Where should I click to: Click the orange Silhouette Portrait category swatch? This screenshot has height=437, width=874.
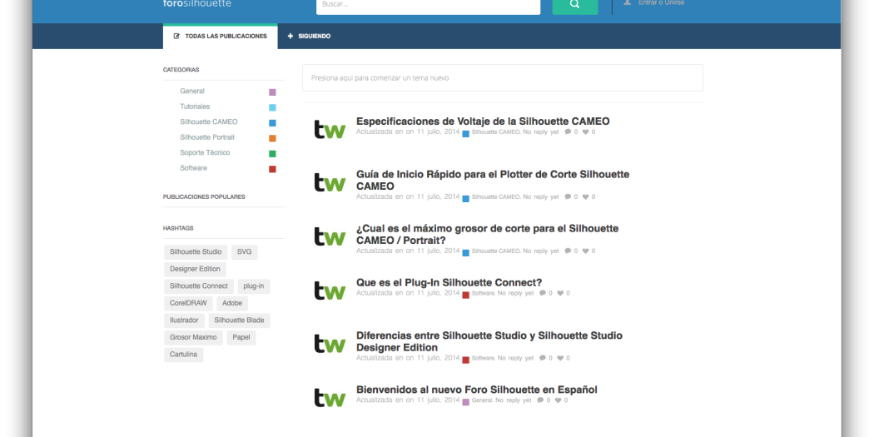(x=272, y=138)
